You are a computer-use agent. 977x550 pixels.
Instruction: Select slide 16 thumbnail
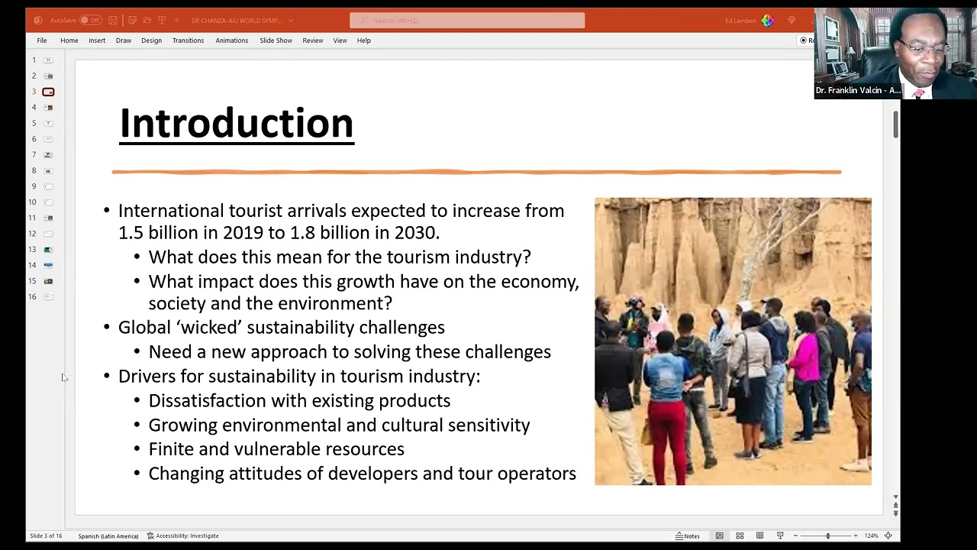[48, 297]
